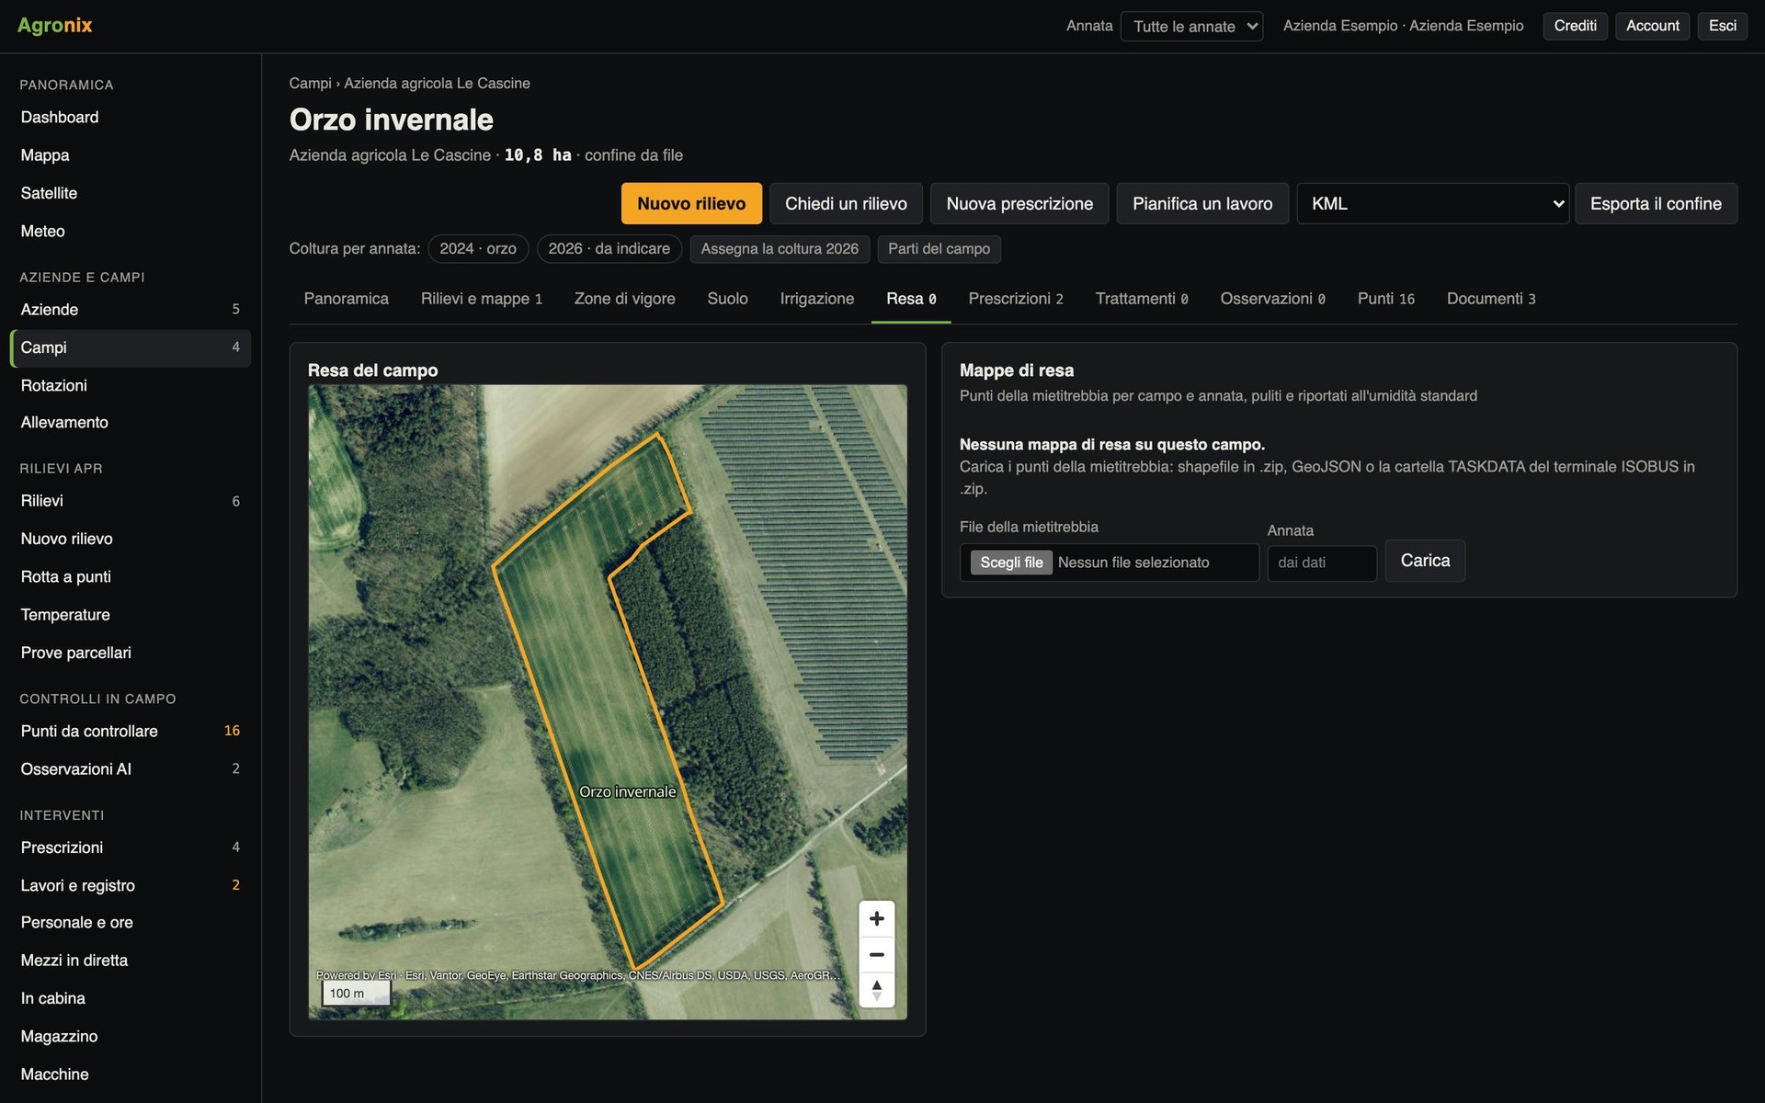Select the 2026 · da indicare chip
The width and height of the screenshot is (1765, 1103).
coord(609,249)
